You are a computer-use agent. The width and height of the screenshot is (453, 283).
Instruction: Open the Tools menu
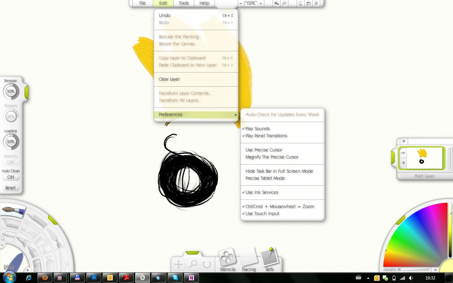pos(184,3)
